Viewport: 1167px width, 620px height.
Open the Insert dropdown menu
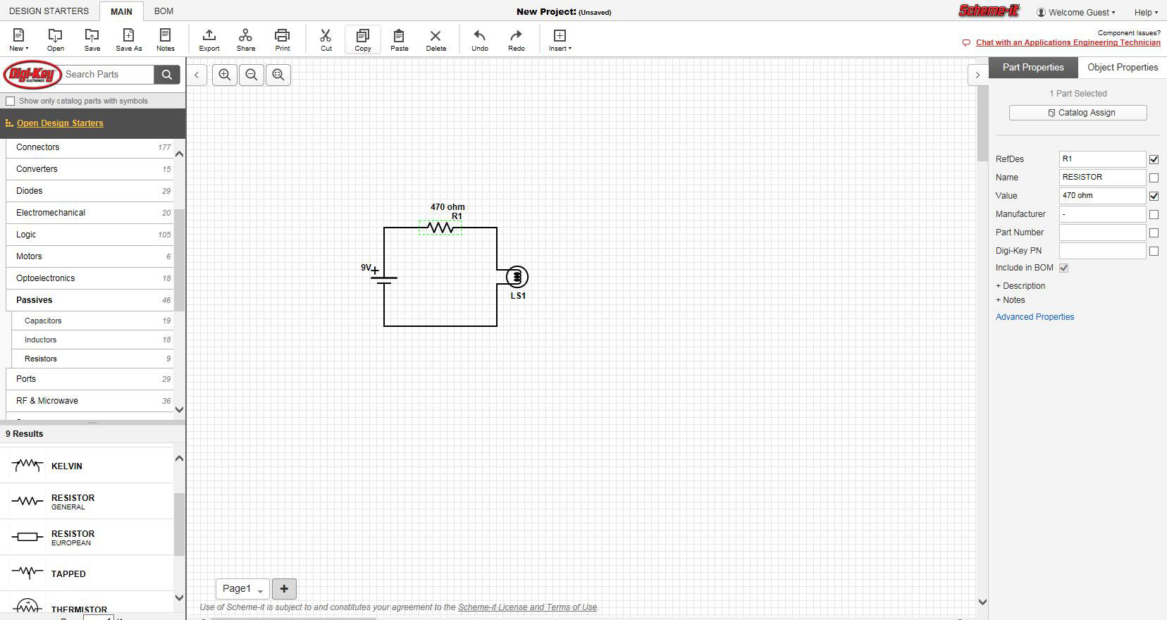coord(560,39)
